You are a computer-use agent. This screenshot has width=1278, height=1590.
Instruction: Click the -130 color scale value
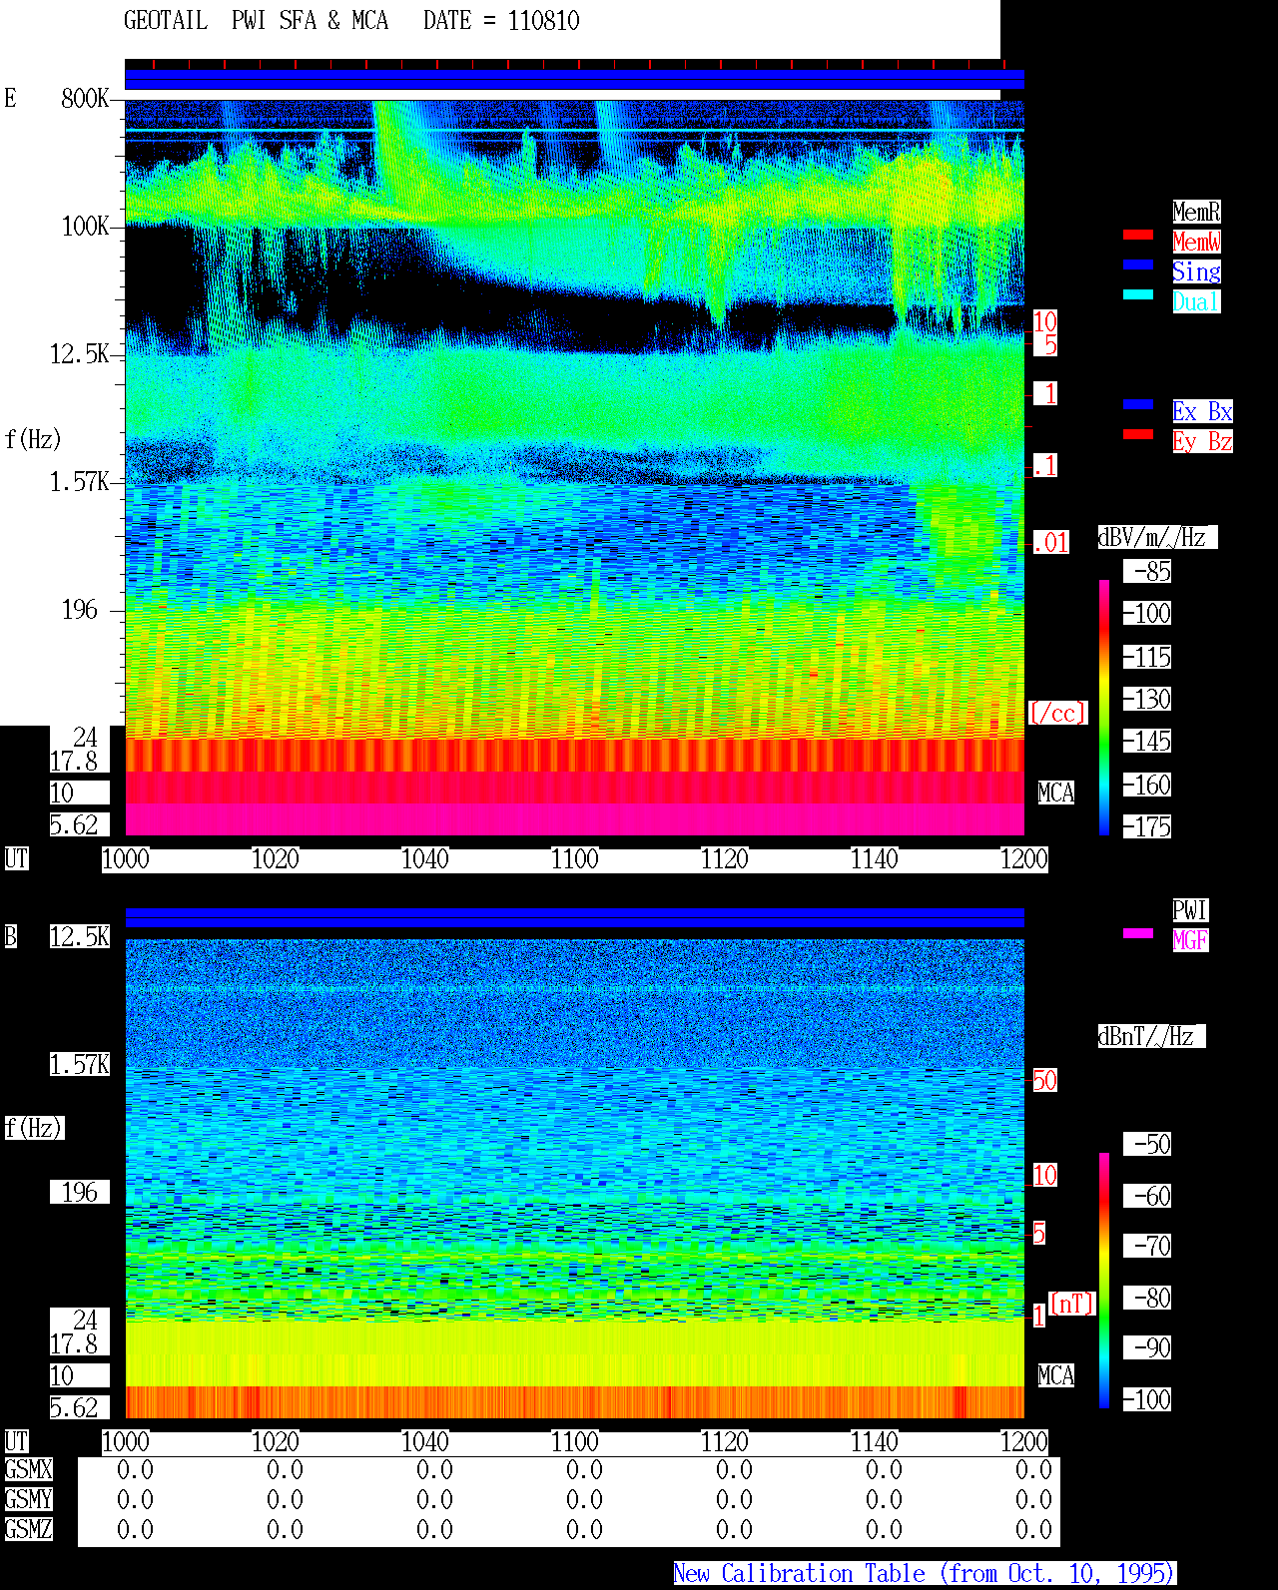point(1147,699)
